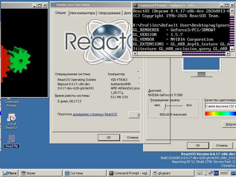Switch to the Имя компьютера tab
The width and height of the screenshot is (236, 177).
pyautogui.click(x=83, y=13)
